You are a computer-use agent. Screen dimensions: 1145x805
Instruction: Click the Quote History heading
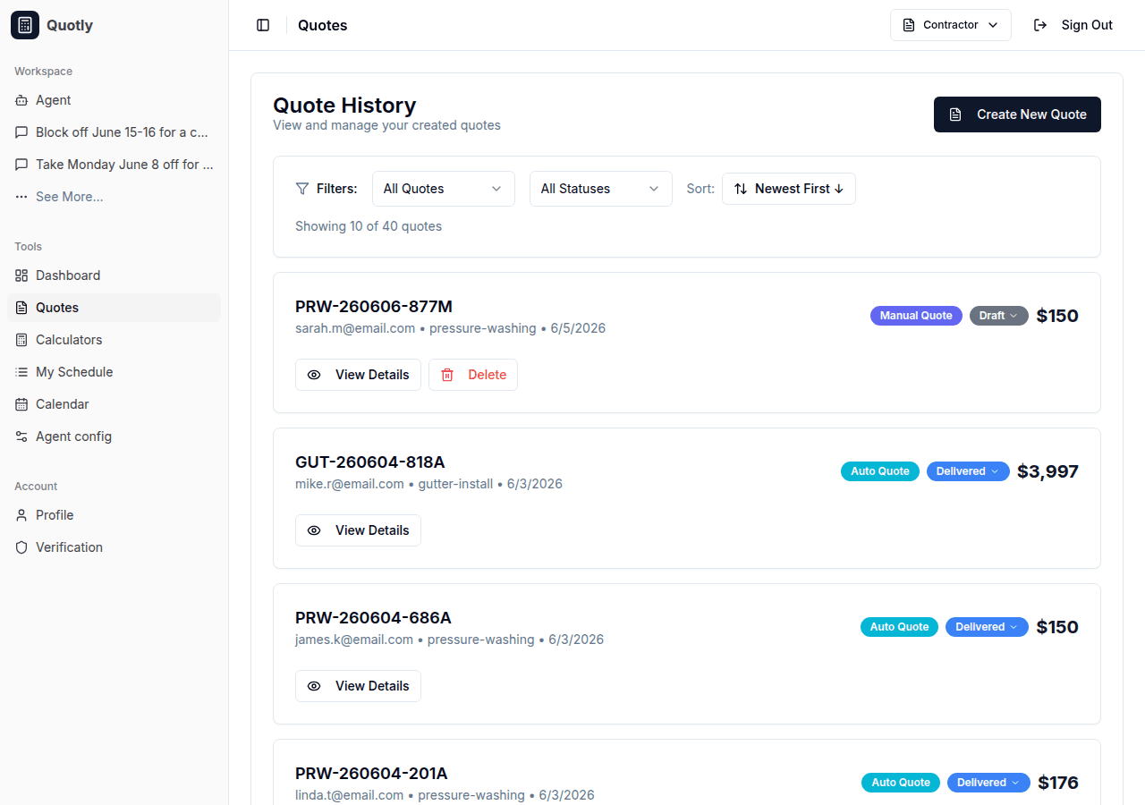pyautogui.click(x=344, y=106)
